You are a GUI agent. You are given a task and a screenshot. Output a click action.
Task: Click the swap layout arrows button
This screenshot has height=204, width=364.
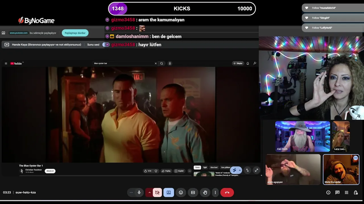[x=247, y=170]
